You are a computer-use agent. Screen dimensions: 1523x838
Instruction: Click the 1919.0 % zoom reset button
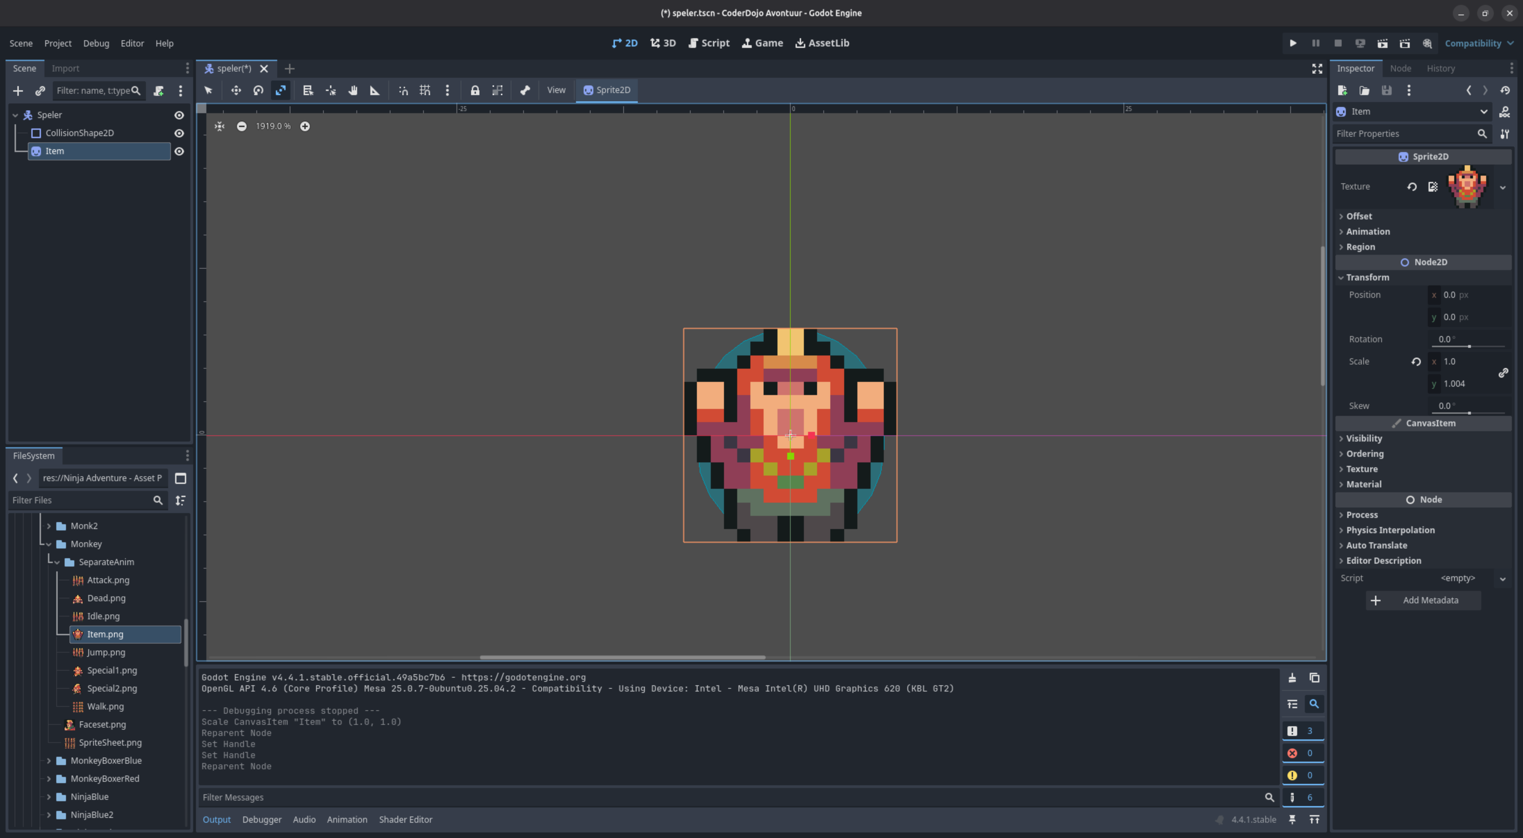(x=273, y=126)
